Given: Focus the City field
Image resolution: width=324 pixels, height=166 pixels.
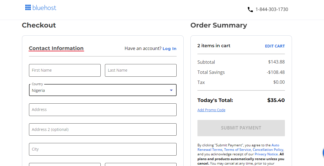Looking at the screenshot, I should tap(103, 149).
